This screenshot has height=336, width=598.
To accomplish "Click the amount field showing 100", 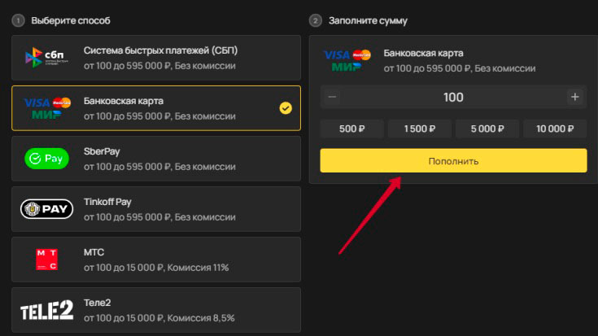I will 453,97.
